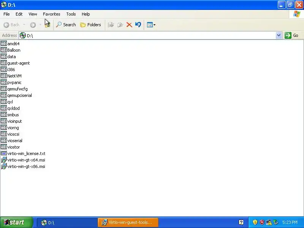
Task: Switch to Virtio-win-guest-tools taskbar button
Action: (x=128, y=222)
